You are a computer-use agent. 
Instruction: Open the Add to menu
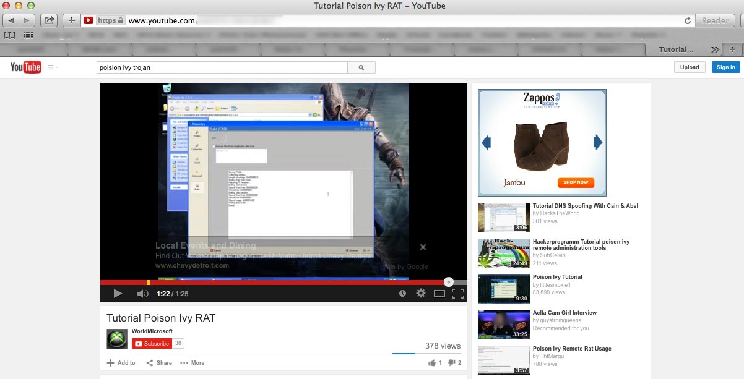121,363
